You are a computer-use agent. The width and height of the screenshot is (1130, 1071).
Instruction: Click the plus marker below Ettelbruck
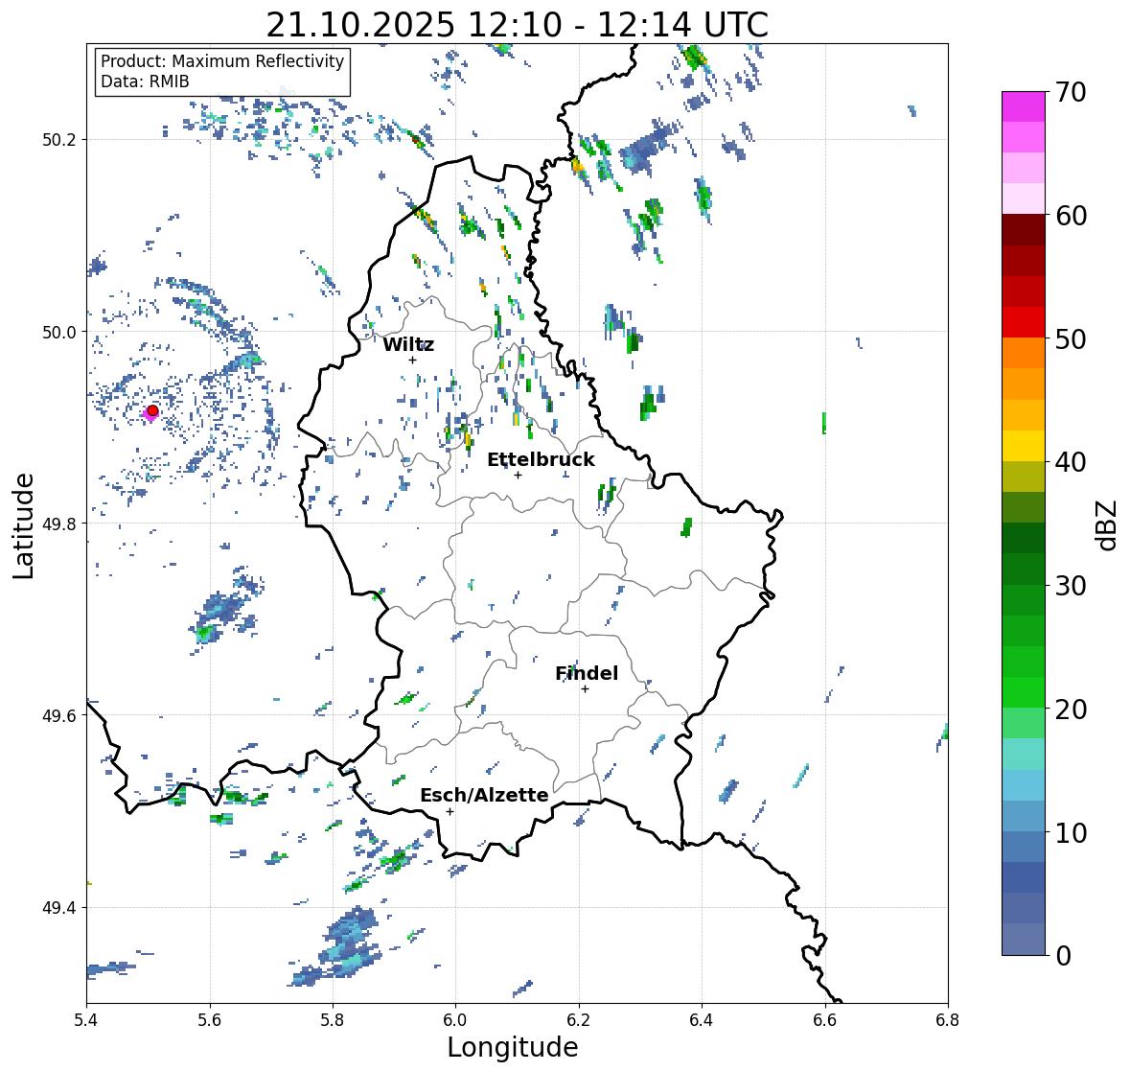(x=518, y=475)
